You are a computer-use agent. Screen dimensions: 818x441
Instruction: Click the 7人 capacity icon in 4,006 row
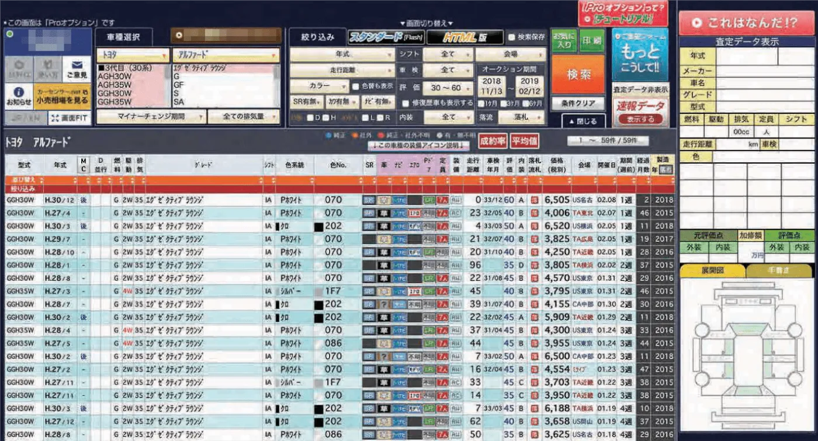[442, 213]
